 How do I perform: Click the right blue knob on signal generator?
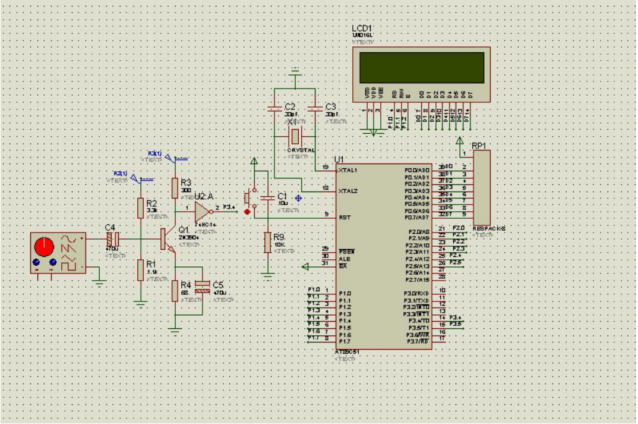(x=52, y=262)
